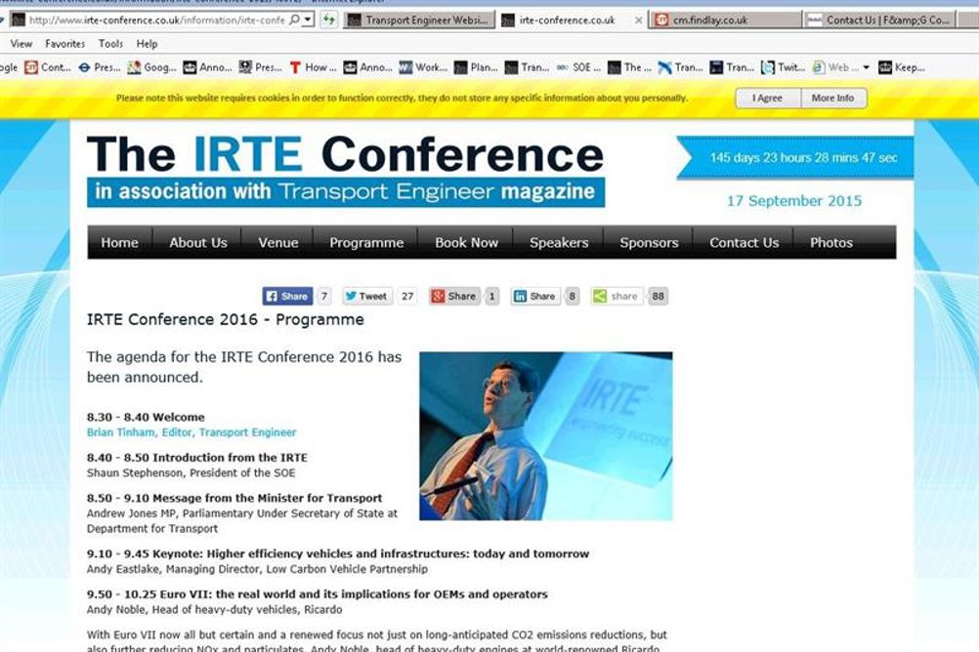
Task: Select the irte-conference.co.uk tab
Action: pos(573,20)
